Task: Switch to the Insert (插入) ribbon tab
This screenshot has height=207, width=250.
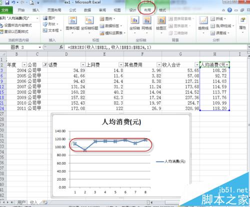Action: click(35, 10)
